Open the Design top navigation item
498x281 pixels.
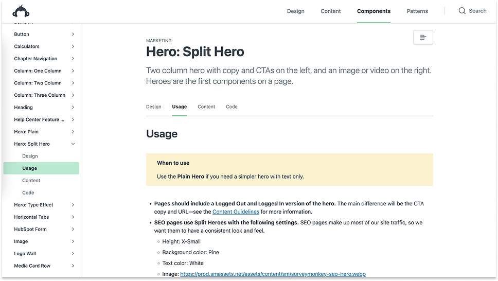[x=296, y=11]
